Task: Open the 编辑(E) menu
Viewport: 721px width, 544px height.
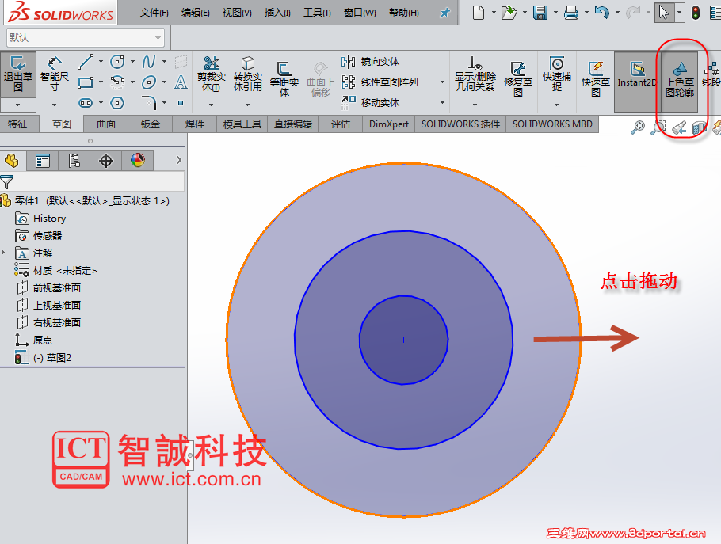Action: click(x=196, y=13)
